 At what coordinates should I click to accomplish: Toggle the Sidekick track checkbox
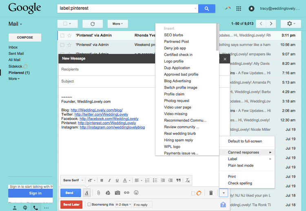pyautogui.click(x=193, y=193)
